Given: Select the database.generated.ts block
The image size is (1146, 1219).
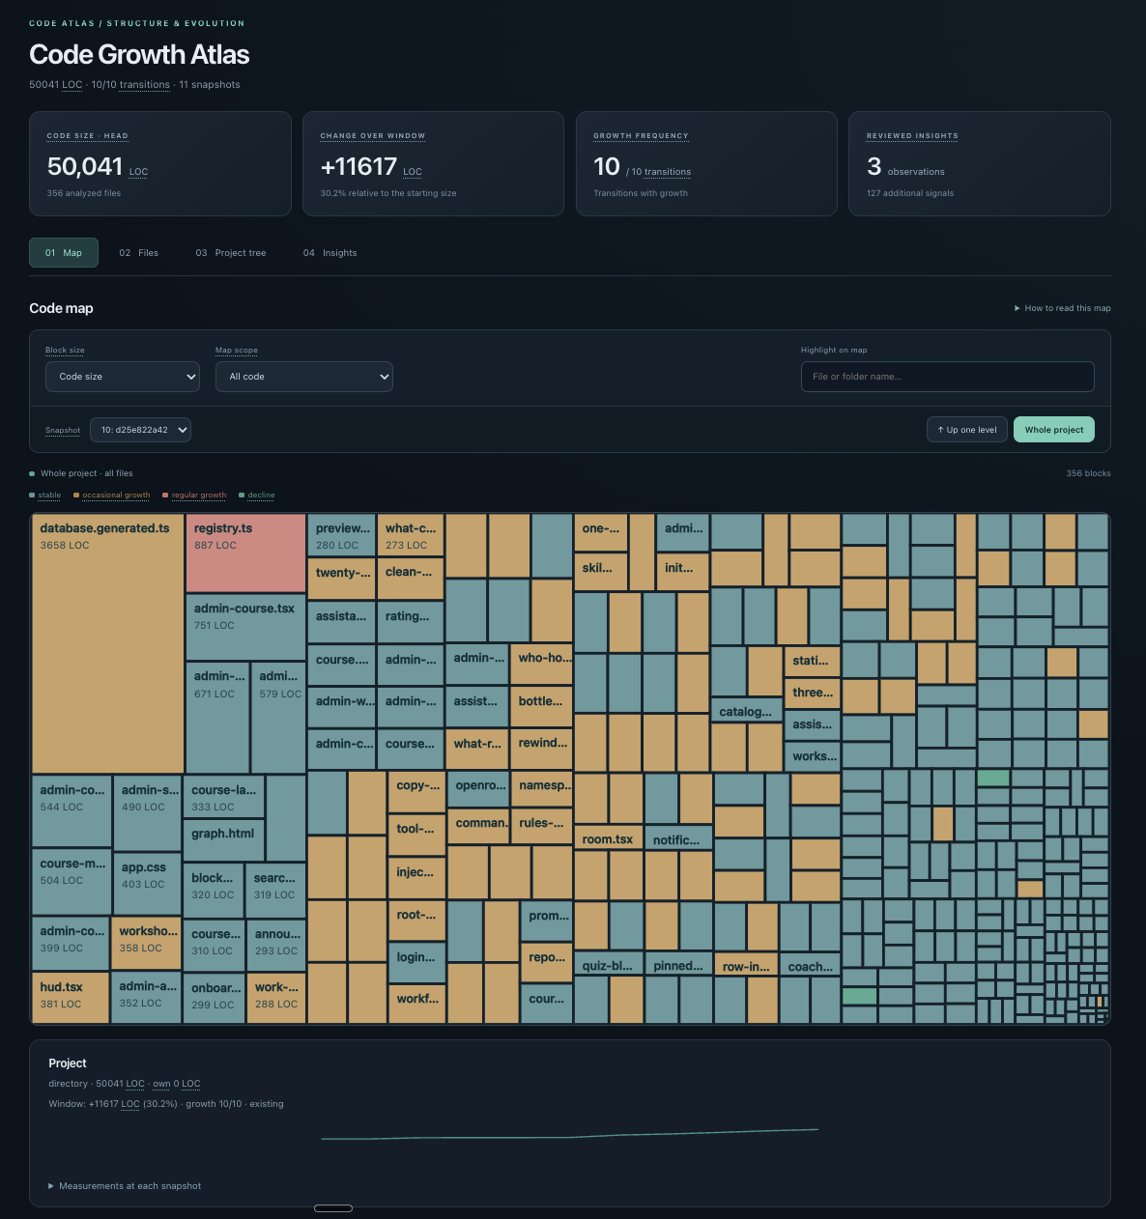Looking at the screenshot, I should point(108,643).
